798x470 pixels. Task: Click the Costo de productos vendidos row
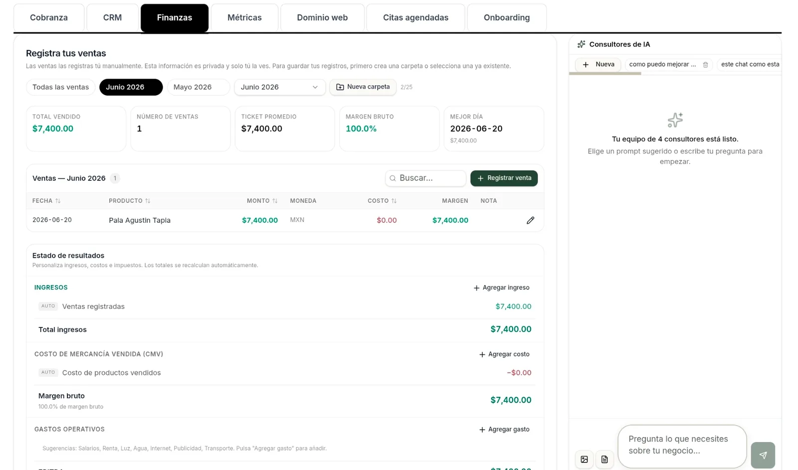(x=285, y=373)
